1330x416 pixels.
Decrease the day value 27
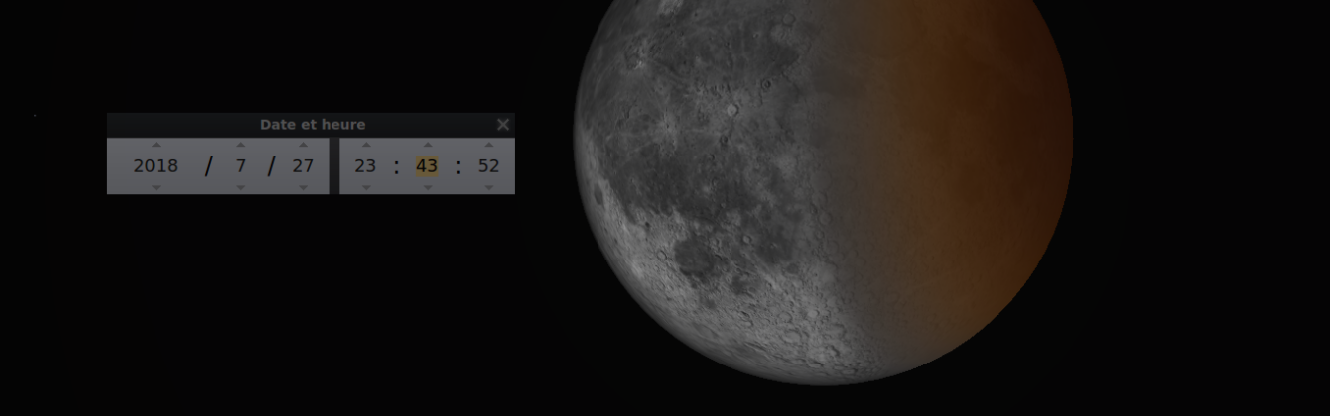303,187
